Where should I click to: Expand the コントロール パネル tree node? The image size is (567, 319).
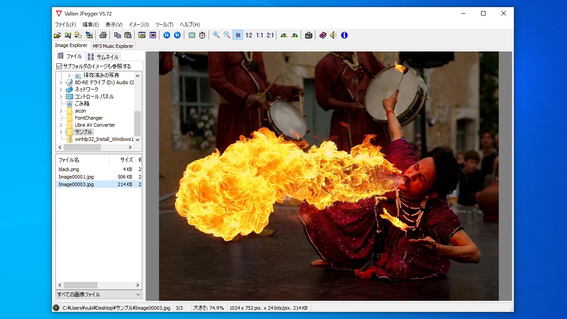[61, 97]
